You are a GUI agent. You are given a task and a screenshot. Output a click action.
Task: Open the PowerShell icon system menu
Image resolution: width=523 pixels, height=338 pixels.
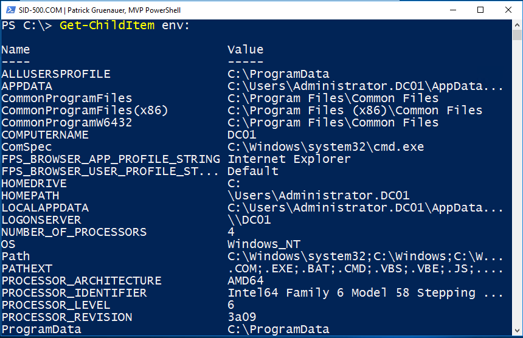pos(10,10)
